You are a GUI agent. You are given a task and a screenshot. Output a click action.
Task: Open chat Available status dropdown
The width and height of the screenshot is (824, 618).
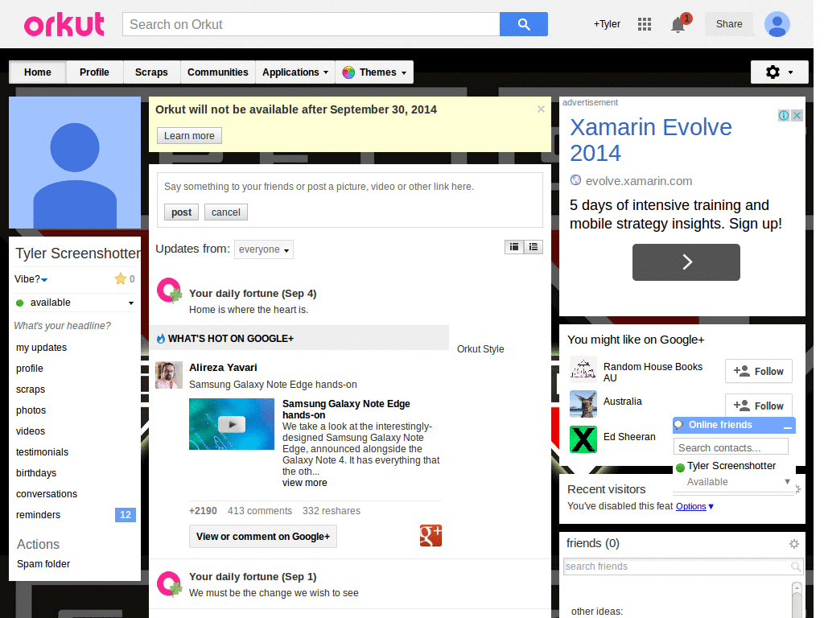tap(787, 481)
